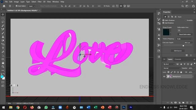This screenshot has width=196, height=110.
Task: Open the three-dots more options in options bar
Action: (99, 6)
